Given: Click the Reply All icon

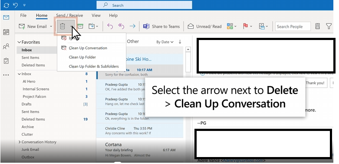Looking at the screenshot, I should click(x=121, y=27).
